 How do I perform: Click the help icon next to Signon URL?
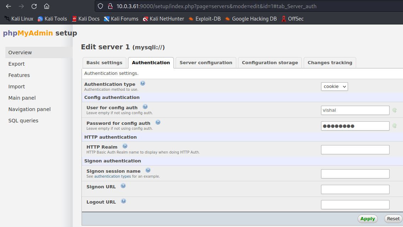pyautogui.click(x=123, y=185)
